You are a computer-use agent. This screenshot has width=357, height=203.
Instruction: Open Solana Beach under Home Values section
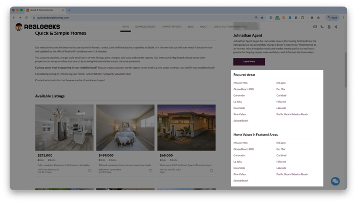pyautogui.click(x=241, y=181)
